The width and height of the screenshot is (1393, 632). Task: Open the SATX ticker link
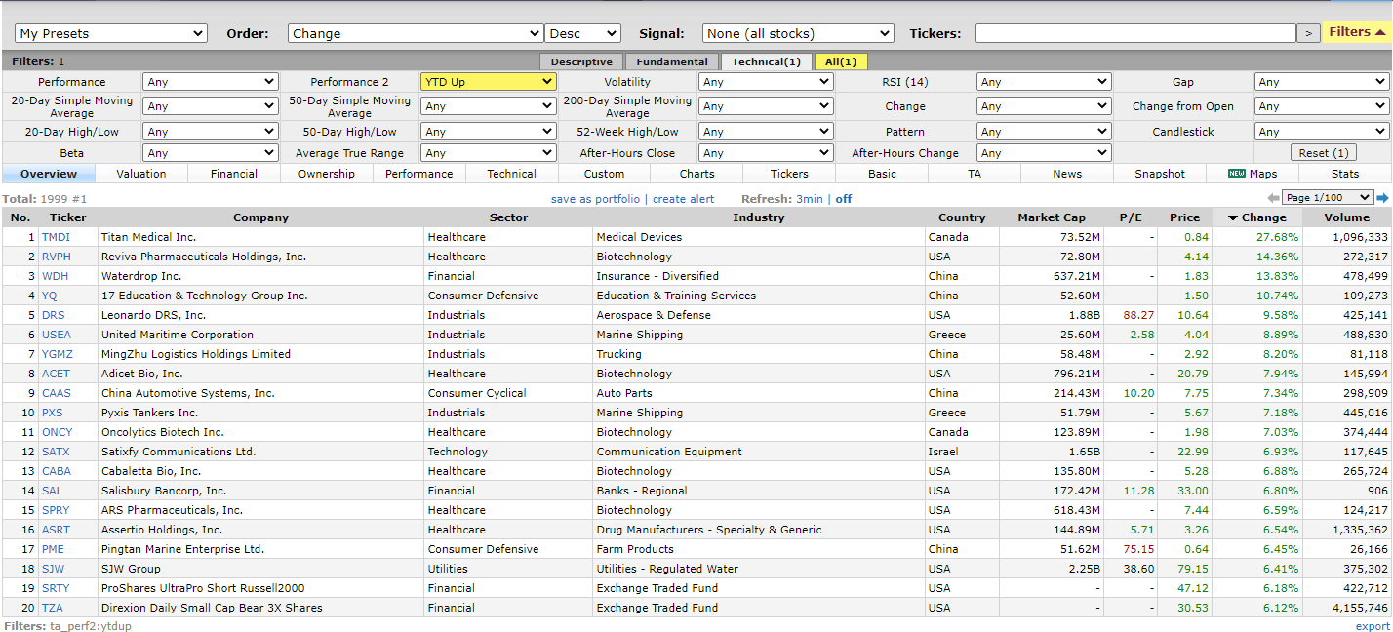[x=56, y=452]
